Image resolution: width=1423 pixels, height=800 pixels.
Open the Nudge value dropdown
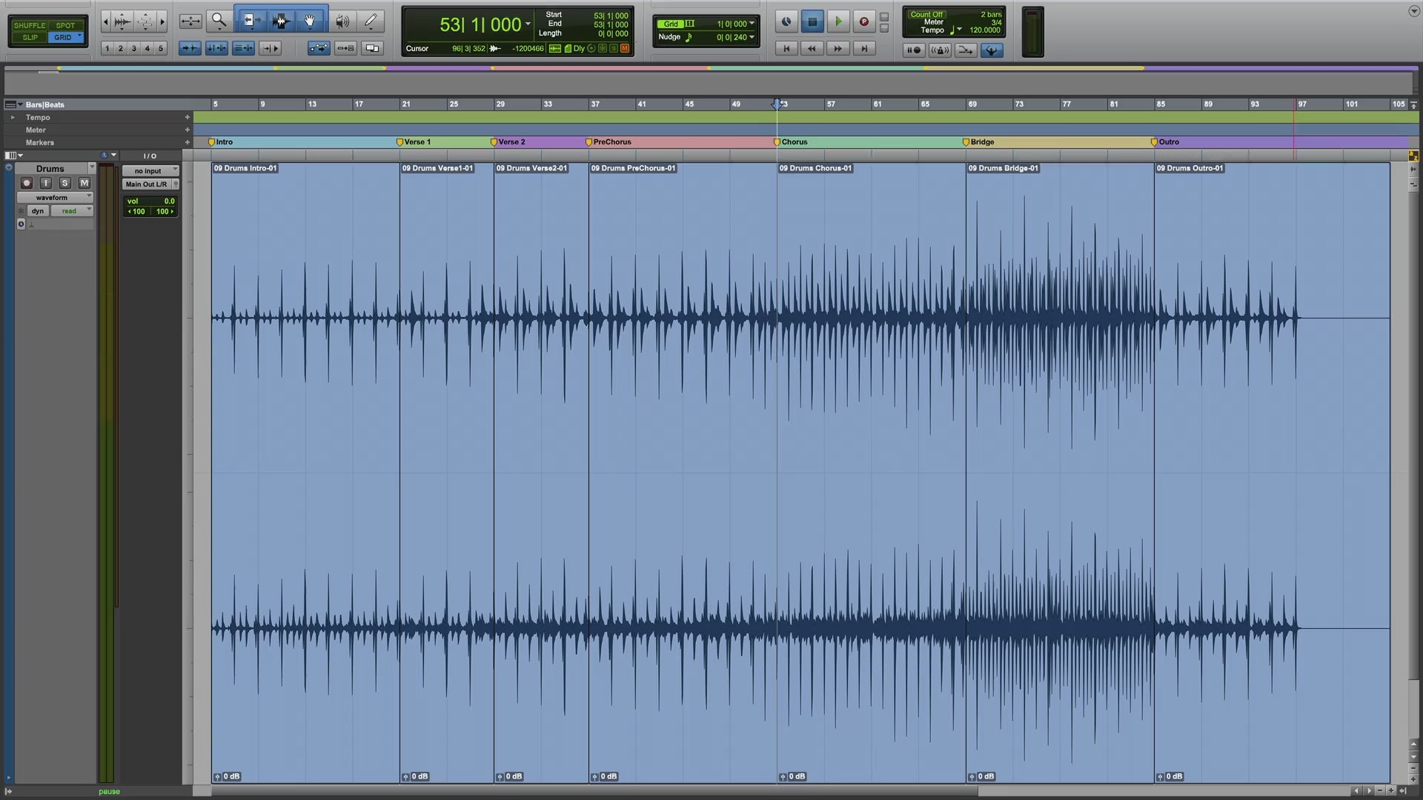pyautogui.click(x=752, y=37)
